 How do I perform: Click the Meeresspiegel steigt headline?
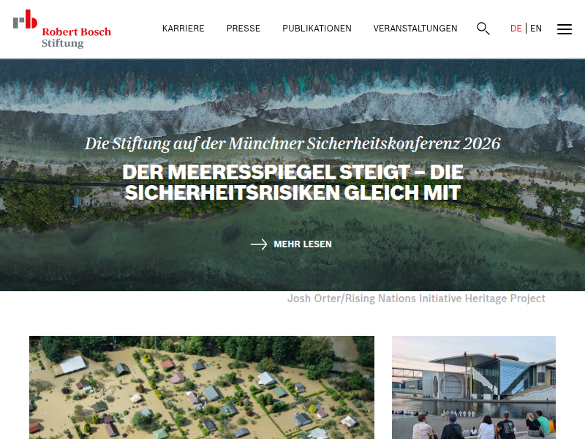coord(293,182)
